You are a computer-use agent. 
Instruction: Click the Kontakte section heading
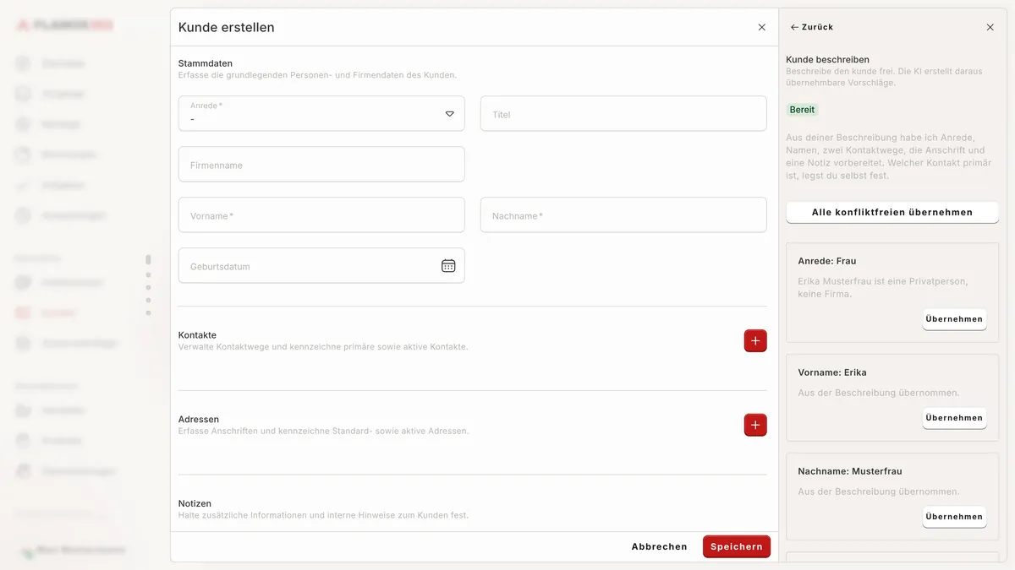click(197, 335)
